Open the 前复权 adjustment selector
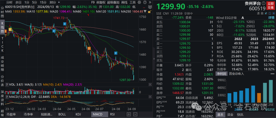The height and width of the screenshot is (118, 276). tap(101, 3)
